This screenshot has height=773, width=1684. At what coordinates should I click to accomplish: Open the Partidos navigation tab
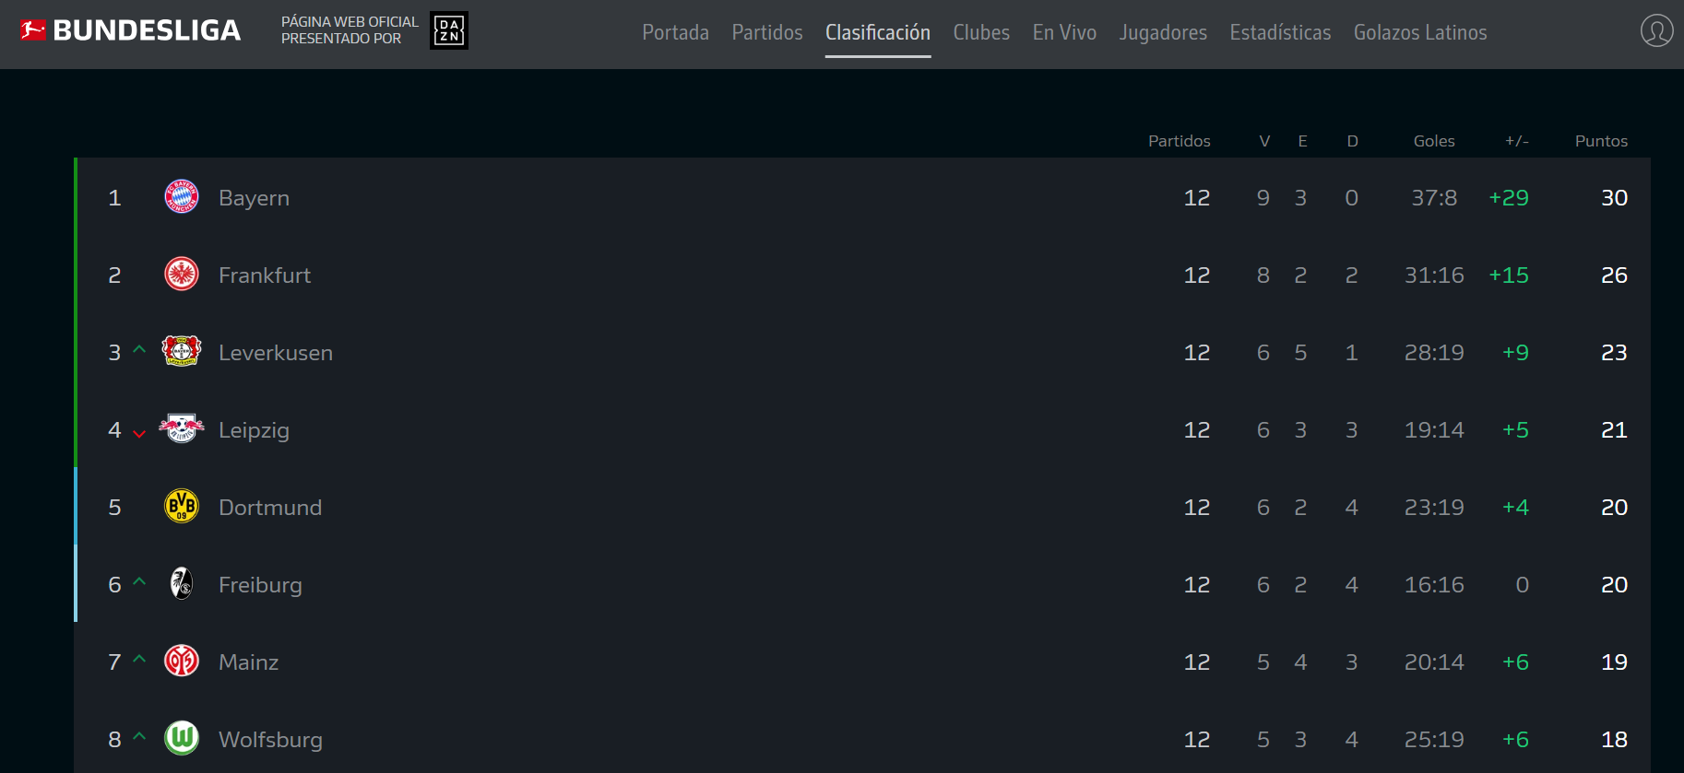coord(767,33)
